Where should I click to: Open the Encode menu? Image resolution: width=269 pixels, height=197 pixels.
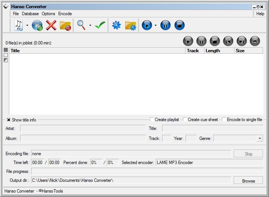click(65, 14)
